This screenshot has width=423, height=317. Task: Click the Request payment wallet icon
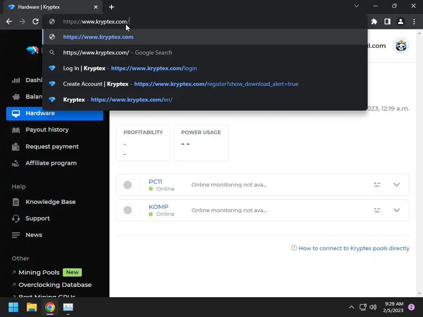[16, 147]
